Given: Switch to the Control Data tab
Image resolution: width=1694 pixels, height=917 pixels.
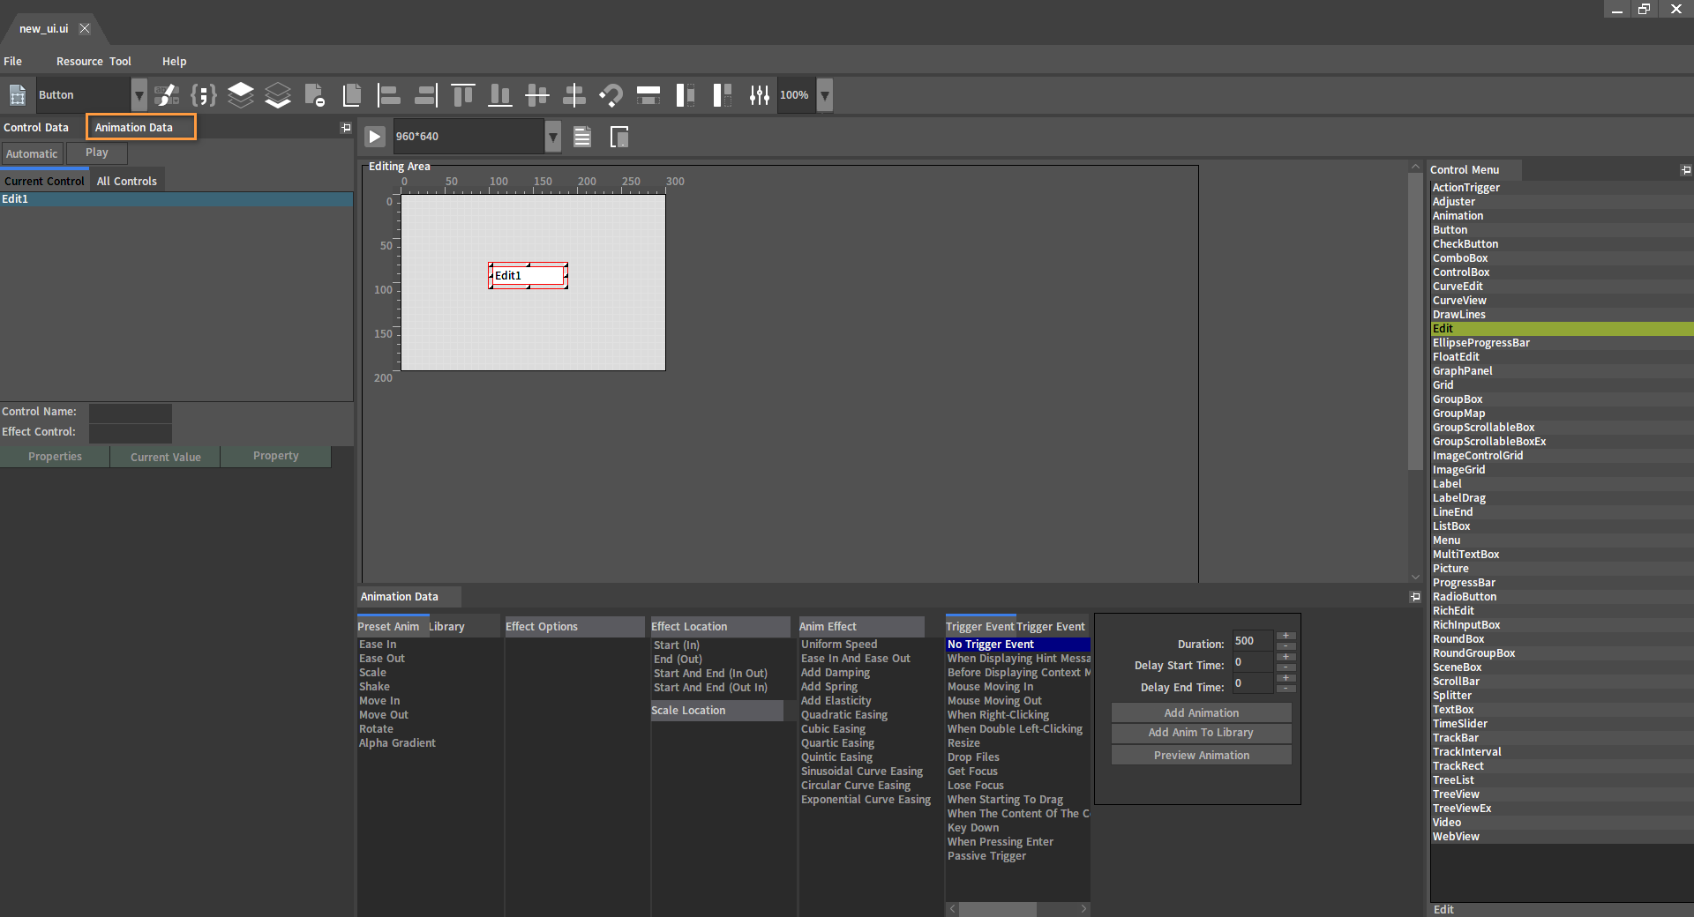Looking at the screenshot, I should coord(36,128).
